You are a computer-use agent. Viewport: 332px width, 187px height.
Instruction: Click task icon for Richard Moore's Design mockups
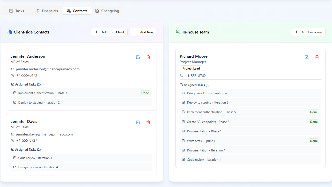[183, 93]
